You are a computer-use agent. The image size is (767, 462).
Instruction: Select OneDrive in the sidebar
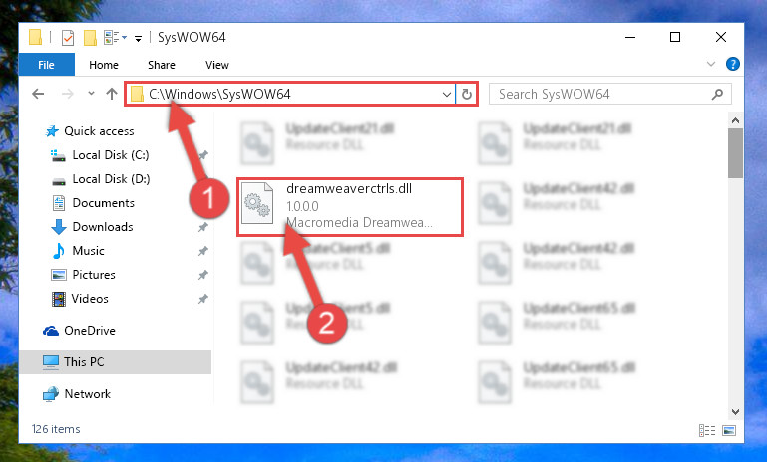coord(90,331)
